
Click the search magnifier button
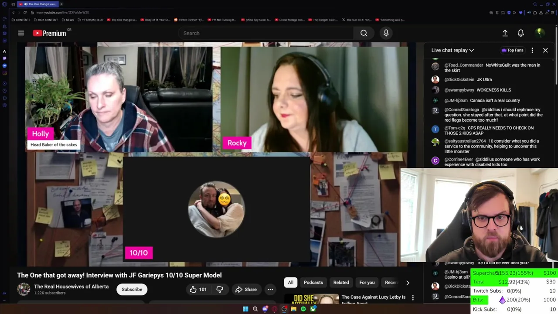pyautogui.click(x=364, y=33)
